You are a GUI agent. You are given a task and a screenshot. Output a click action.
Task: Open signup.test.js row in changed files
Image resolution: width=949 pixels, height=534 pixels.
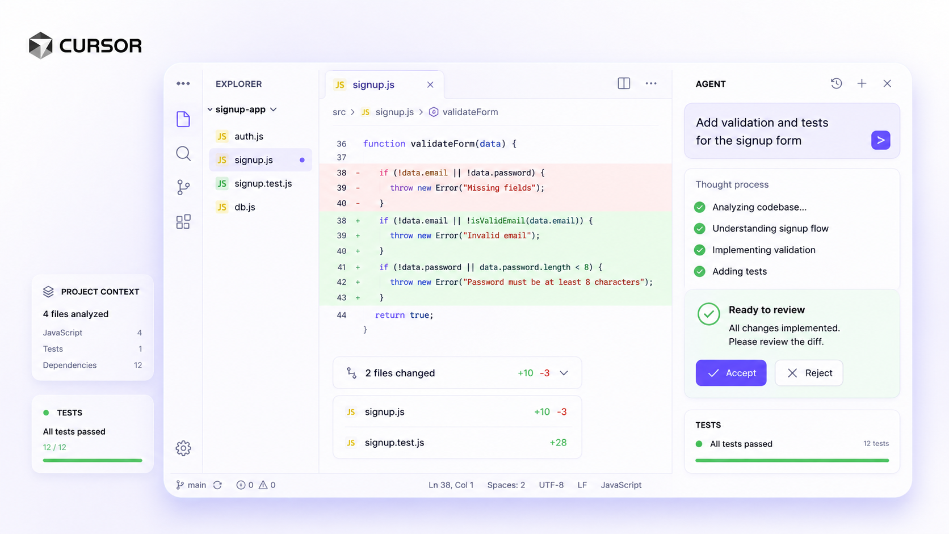click(457, 443)
